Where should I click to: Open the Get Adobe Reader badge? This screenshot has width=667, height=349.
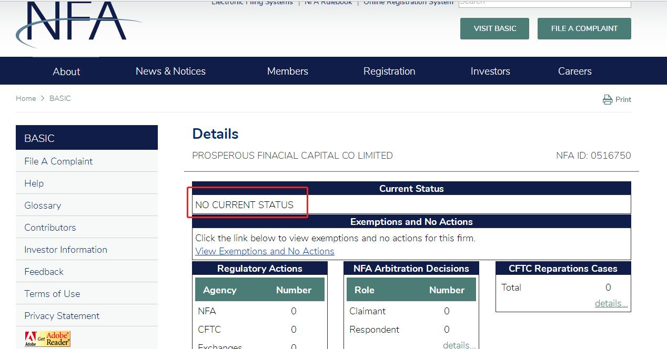point(47,339)
